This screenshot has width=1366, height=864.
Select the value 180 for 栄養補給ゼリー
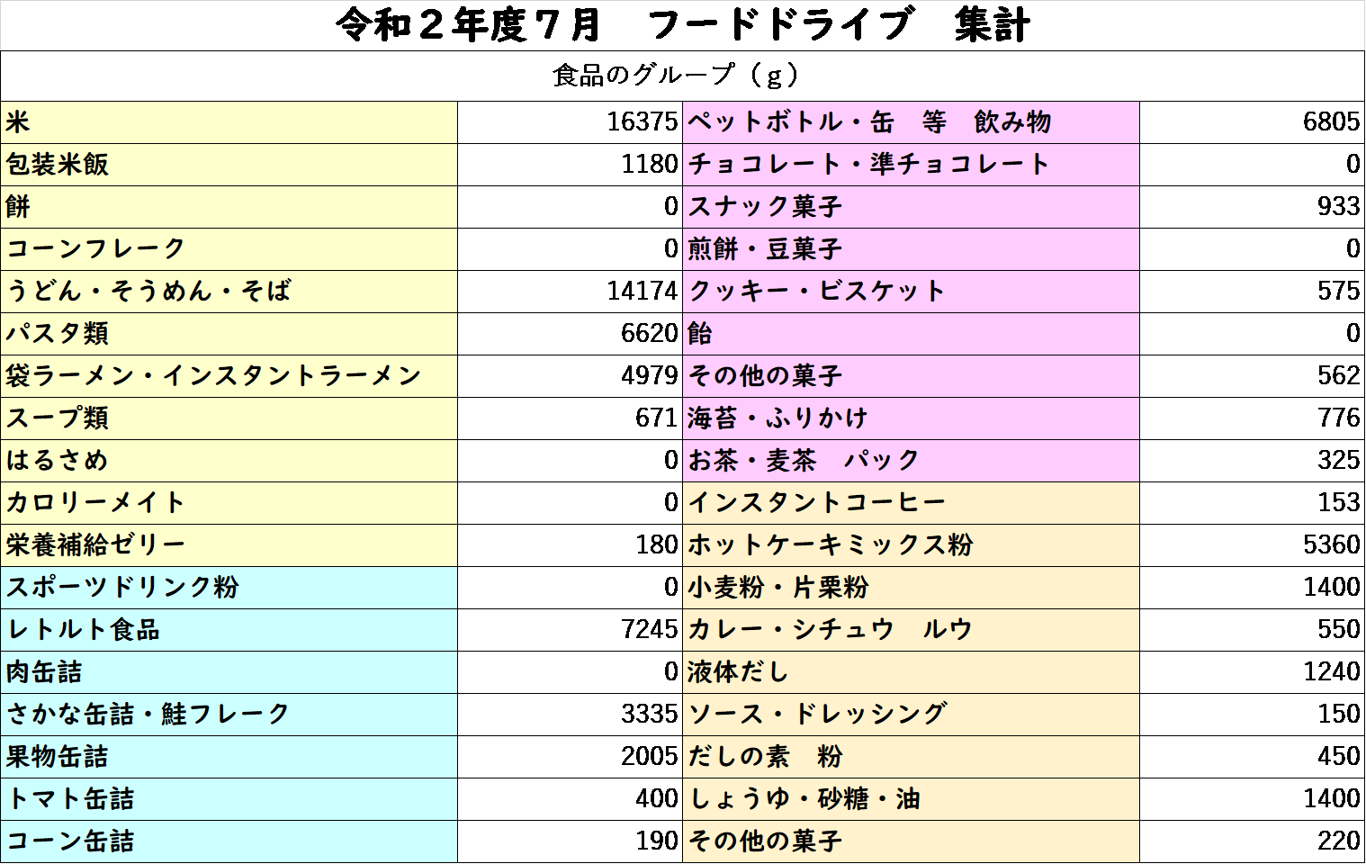click(570, 545)
